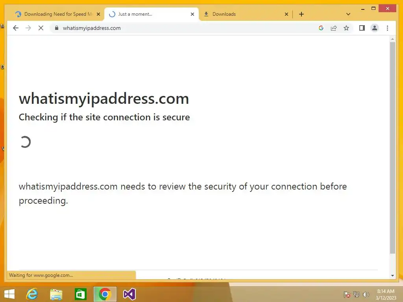Bookmark this tab with star icon

346,28
